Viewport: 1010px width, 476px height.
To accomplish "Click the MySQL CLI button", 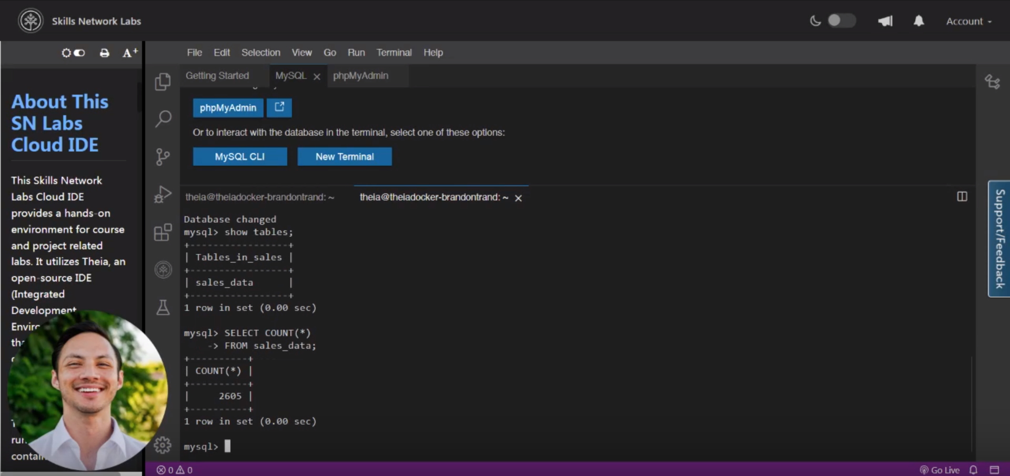I will click(240, 157).
